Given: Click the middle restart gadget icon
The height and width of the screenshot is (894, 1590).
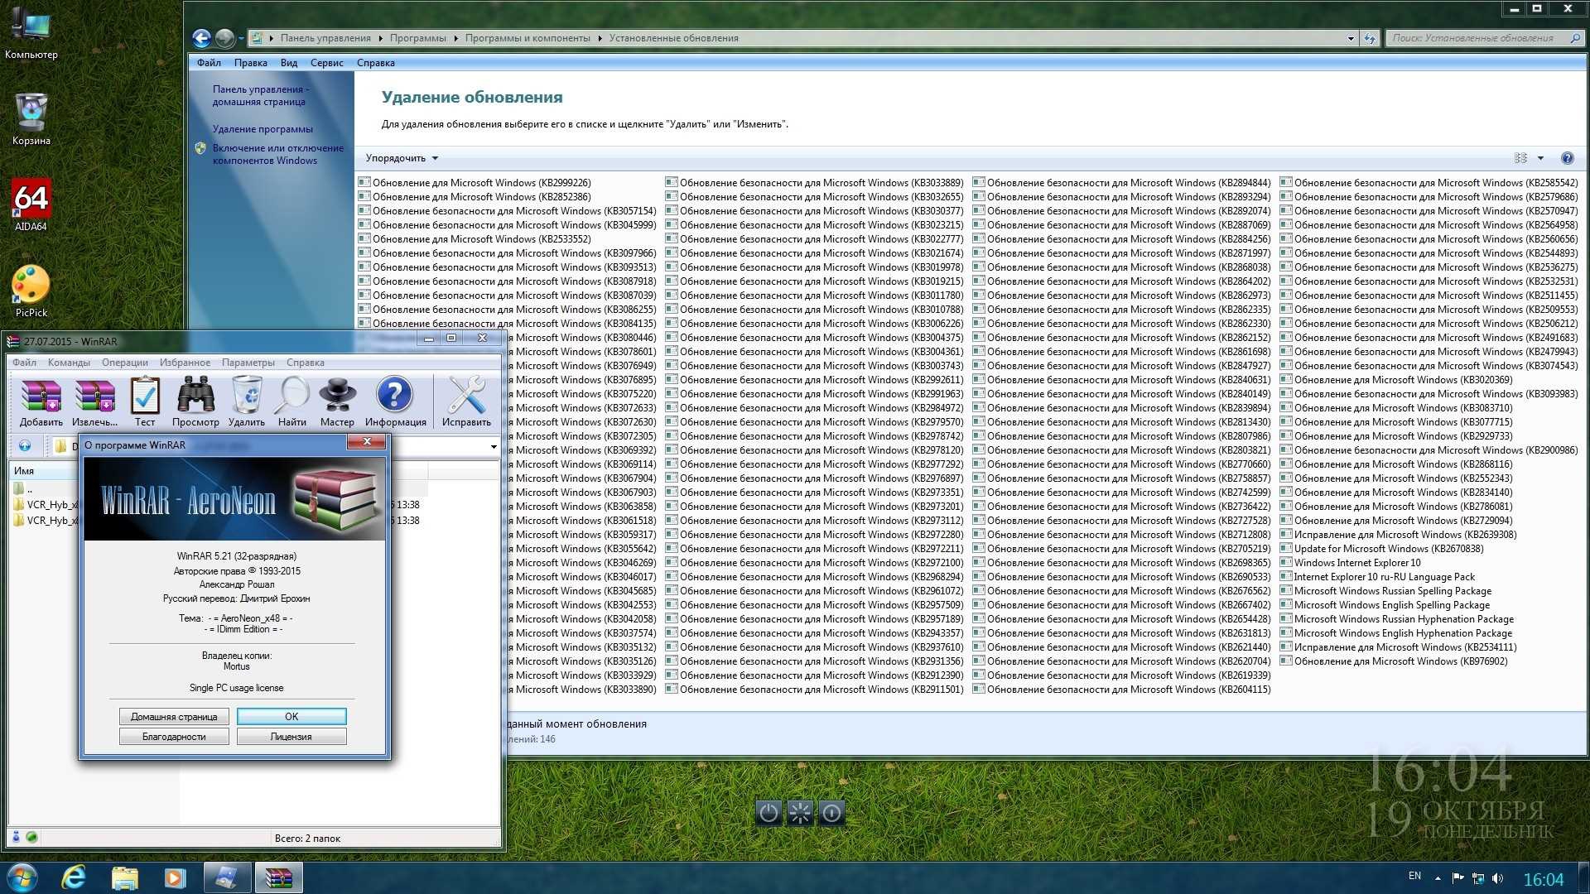Looking at the screenshot, I should pos(800,813).
